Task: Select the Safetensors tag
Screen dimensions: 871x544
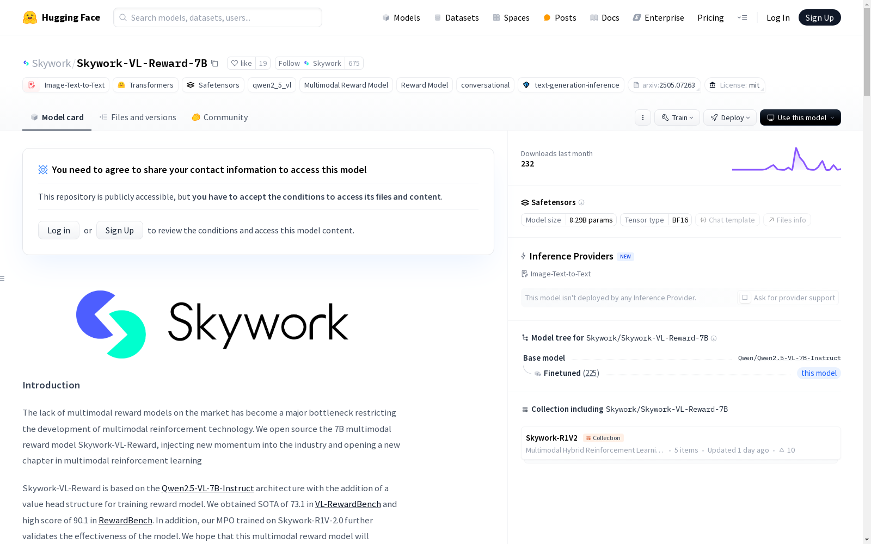Action: 213,85
